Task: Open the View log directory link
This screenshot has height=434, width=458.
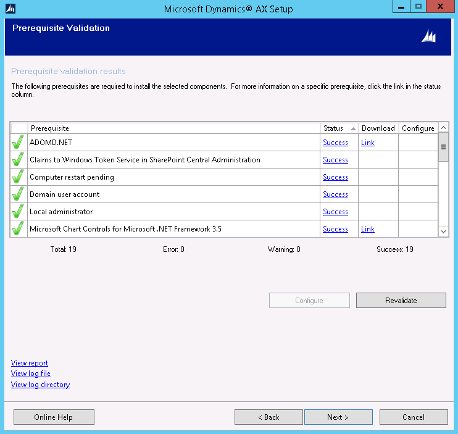Action: coord(40,385)
